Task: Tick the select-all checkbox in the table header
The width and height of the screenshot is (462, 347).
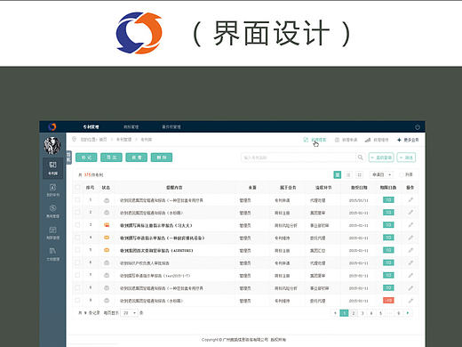Action: pyautogui.click(x=77, y=188)
